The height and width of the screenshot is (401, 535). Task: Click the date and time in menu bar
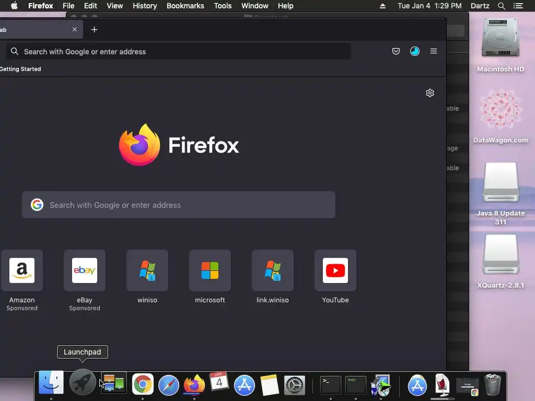click(429, 6)
